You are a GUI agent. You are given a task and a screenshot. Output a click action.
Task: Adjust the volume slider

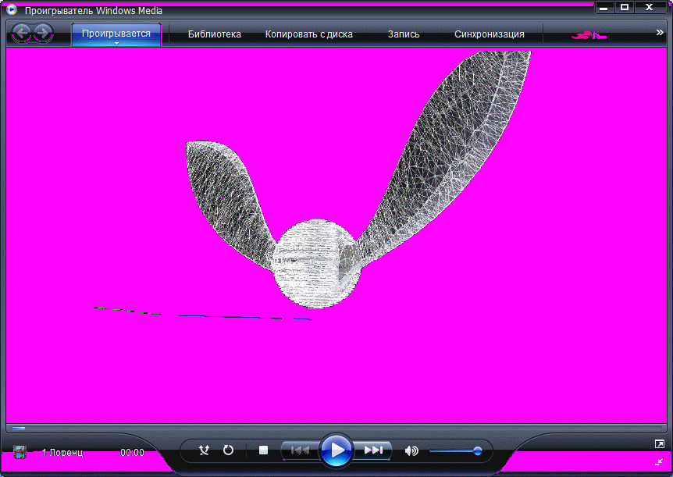[x=456, y=450]
